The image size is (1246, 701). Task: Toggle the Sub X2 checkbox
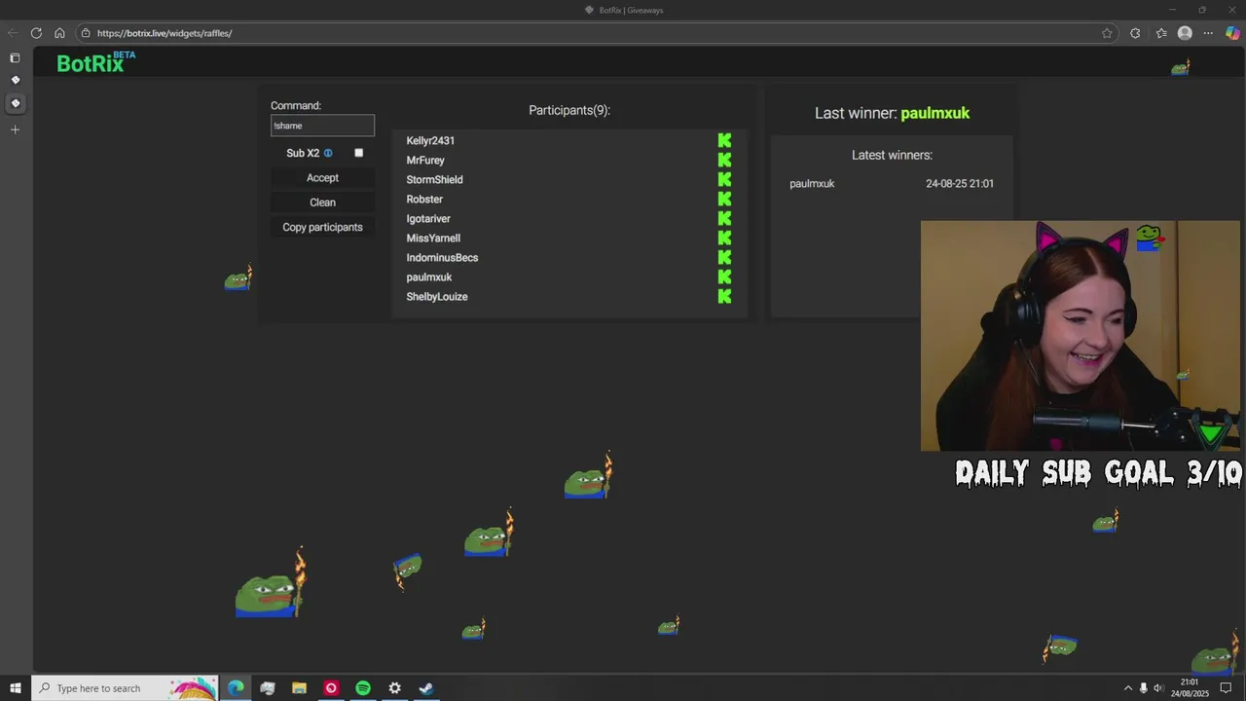coord(358,153)
